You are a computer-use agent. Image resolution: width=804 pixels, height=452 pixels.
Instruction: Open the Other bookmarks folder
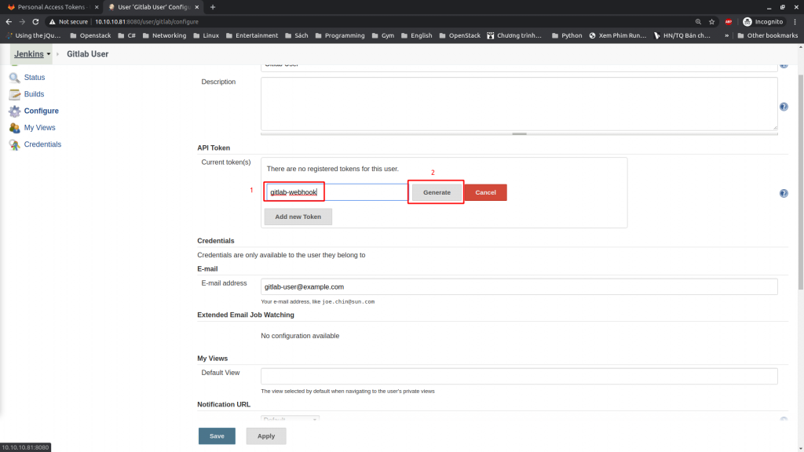click(768, 35)
